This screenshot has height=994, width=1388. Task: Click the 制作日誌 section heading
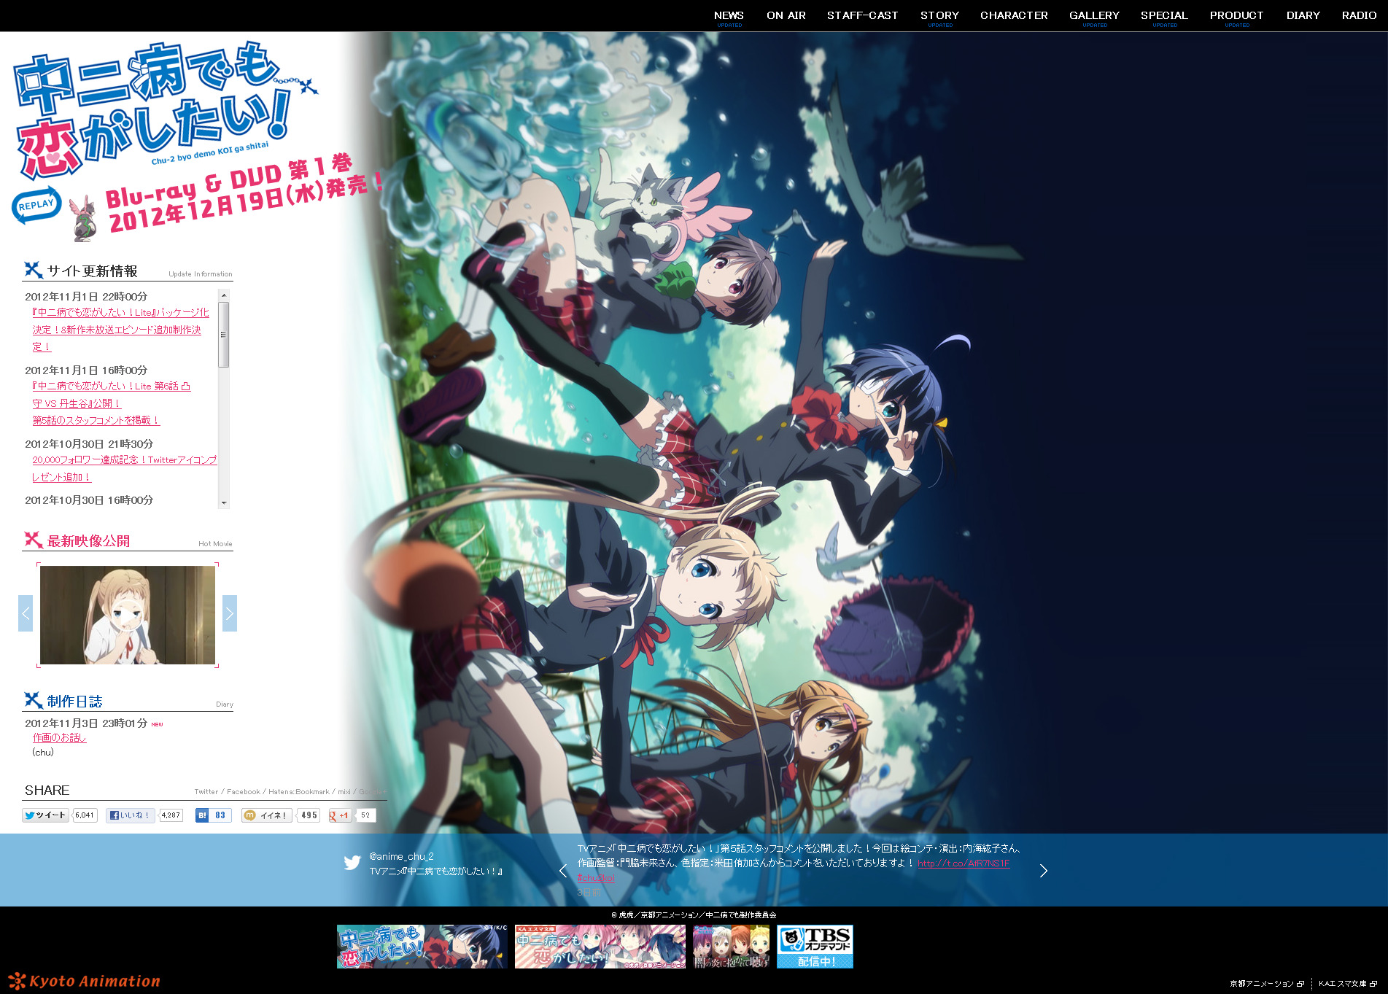(74, 702)
